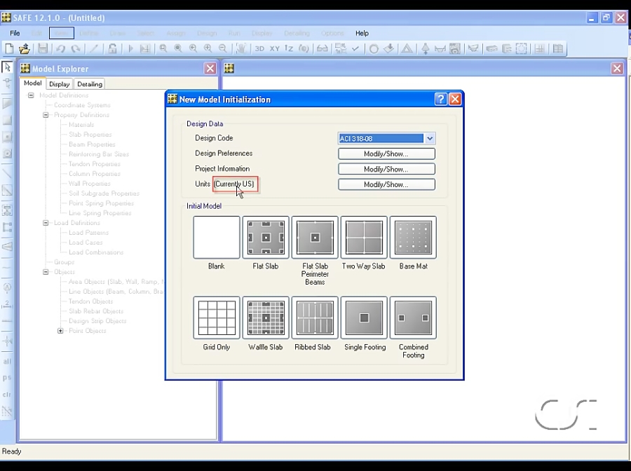Select the Run Analysis icon
This screenshot has width=631, height=471.
(x=131, y=48)
